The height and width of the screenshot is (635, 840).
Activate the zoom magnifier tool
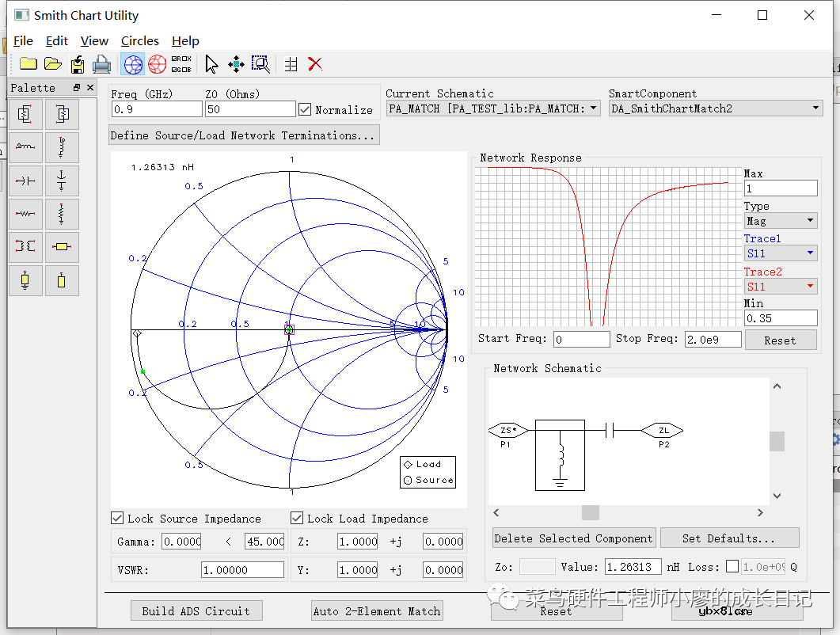point(260,64)
